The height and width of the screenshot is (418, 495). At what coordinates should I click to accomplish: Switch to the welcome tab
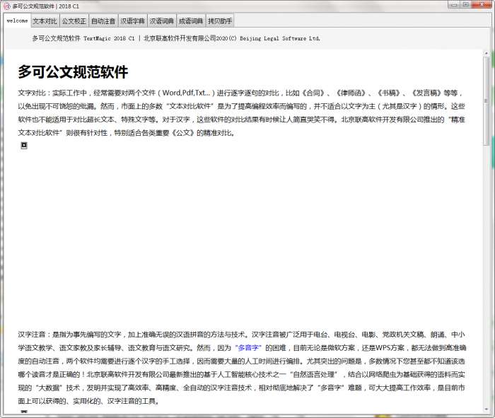click(x=17, y=21)
